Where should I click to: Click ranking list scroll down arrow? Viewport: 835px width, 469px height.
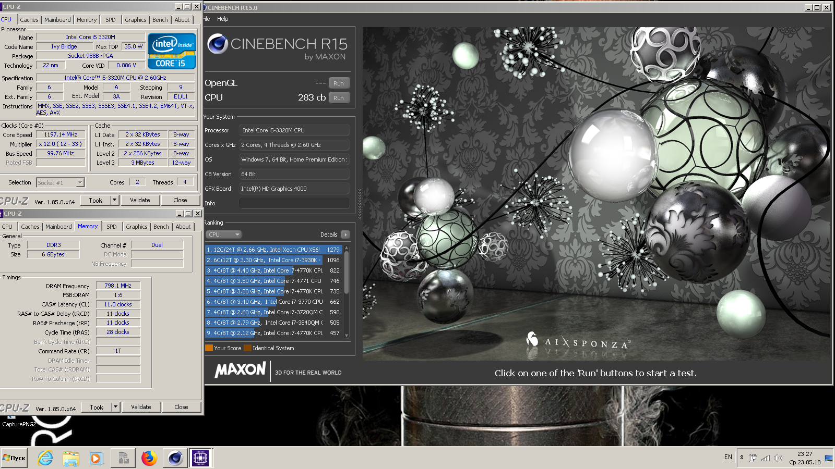click(x=347, y=336)
